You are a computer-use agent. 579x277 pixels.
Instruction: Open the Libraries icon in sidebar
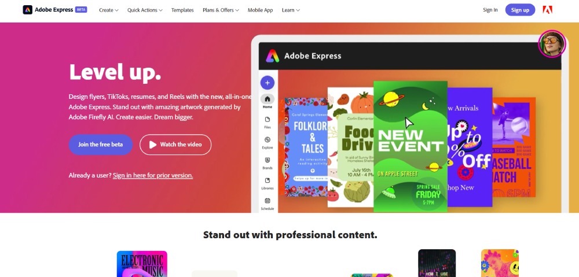tap(267, 180)
